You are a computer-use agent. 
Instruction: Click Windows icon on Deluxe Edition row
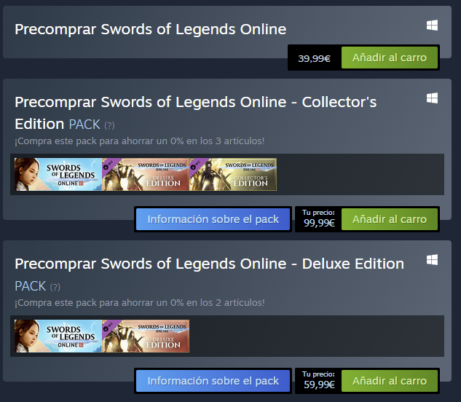[x=432, y=259]
